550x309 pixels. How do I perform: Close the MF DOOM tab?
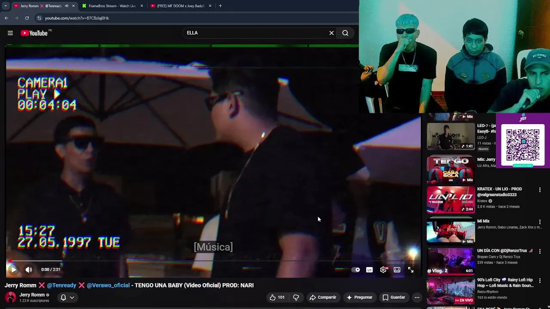click(210, 6)
